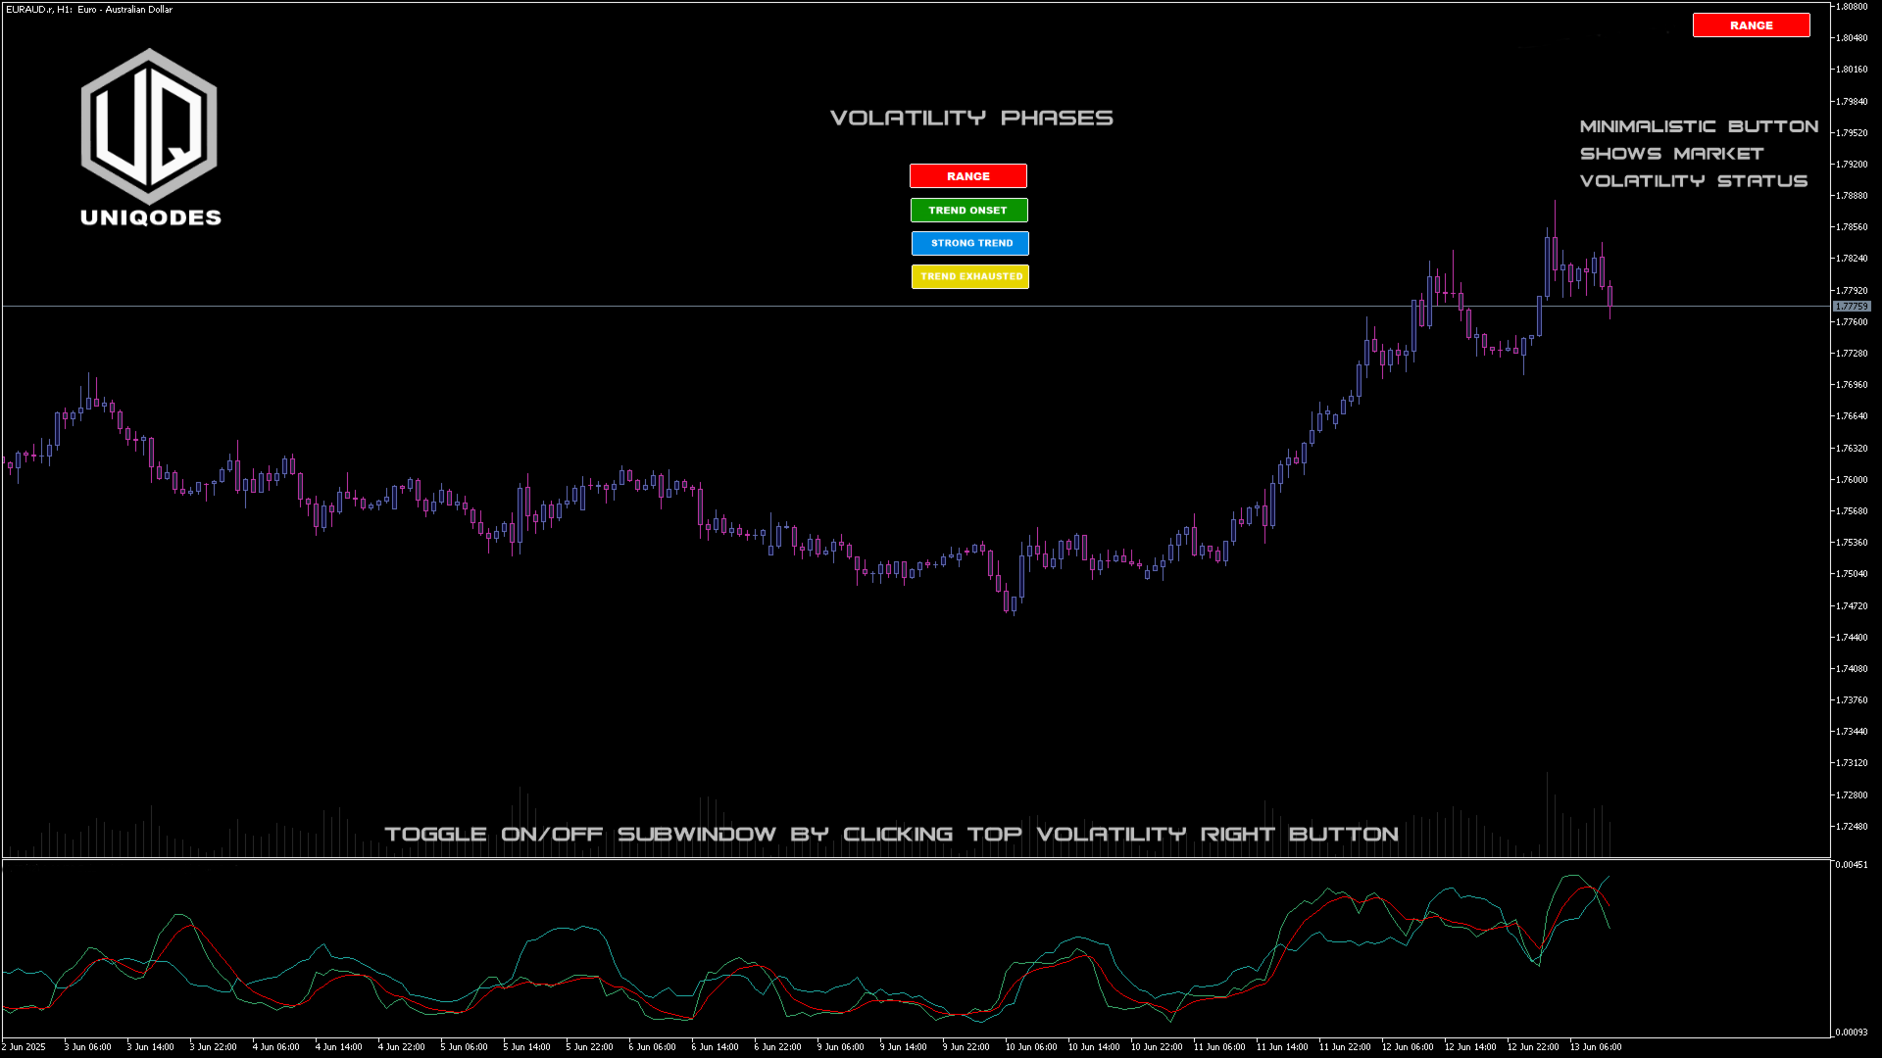Click the 0.00093 subwindow scale value
Viewport: 1882px width, 1058px height.
click(x=1852, y=1033)
